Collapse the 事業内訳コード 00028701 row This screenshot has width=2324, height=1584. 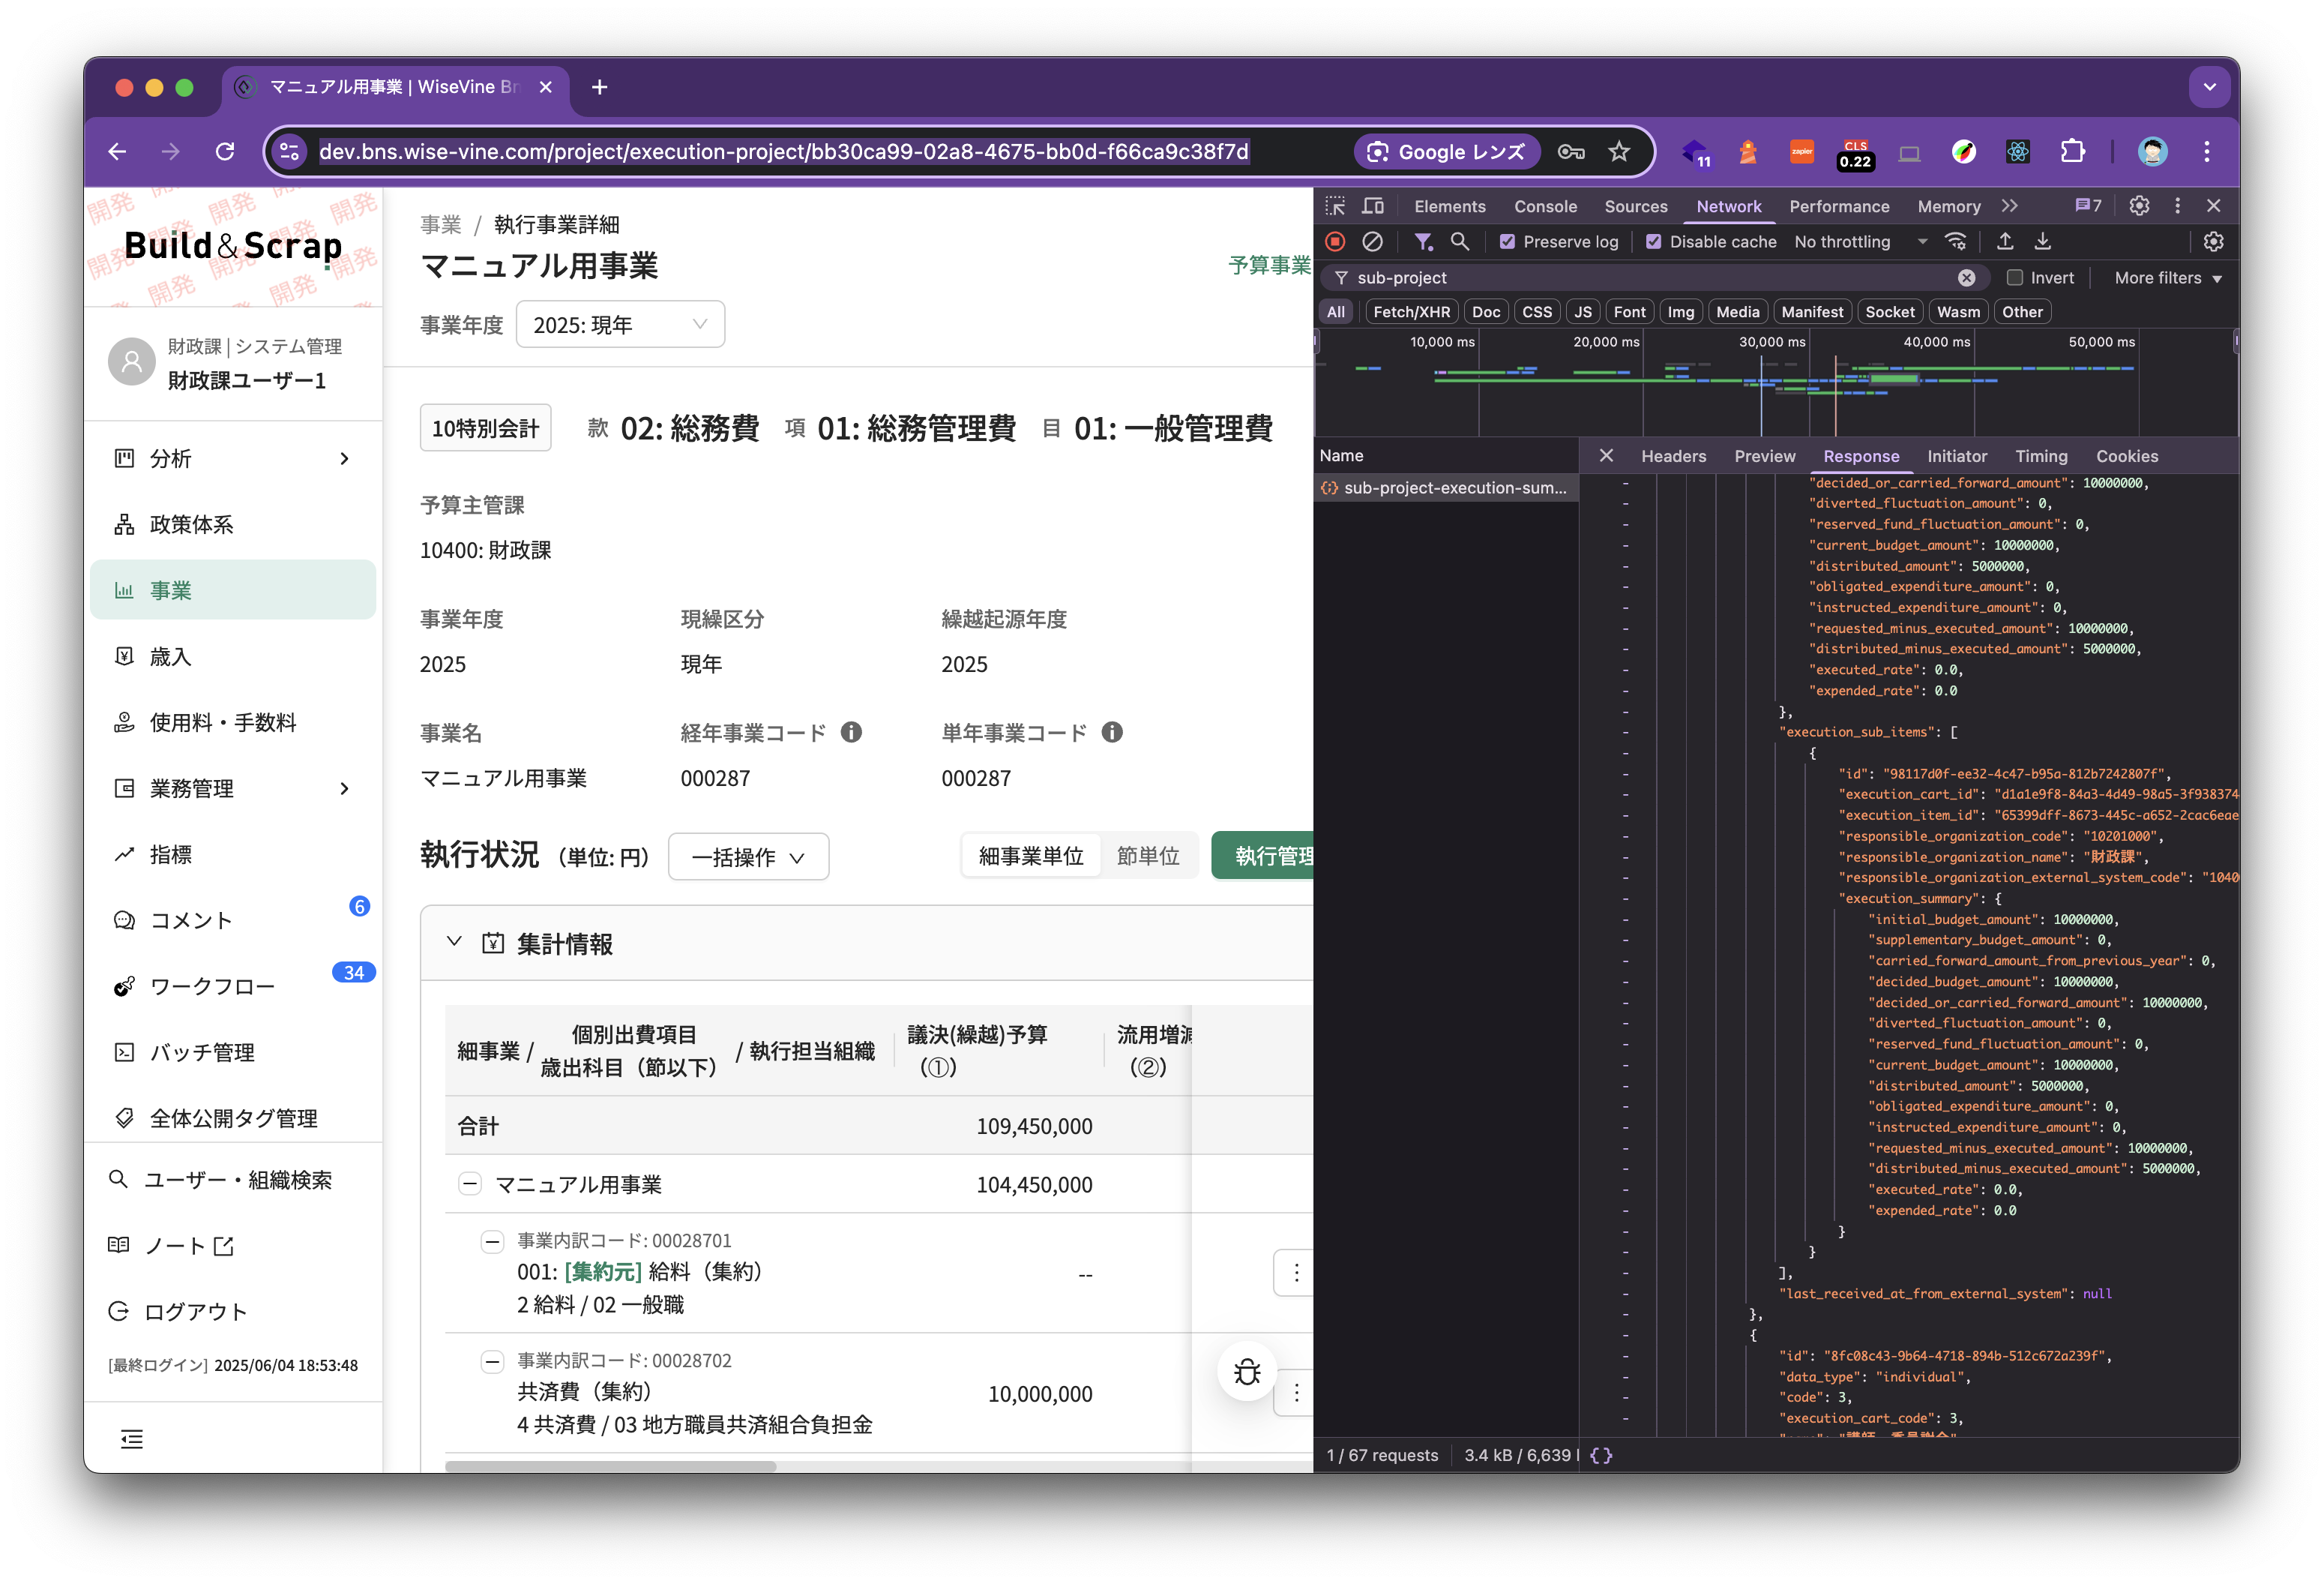point(492,1242)
